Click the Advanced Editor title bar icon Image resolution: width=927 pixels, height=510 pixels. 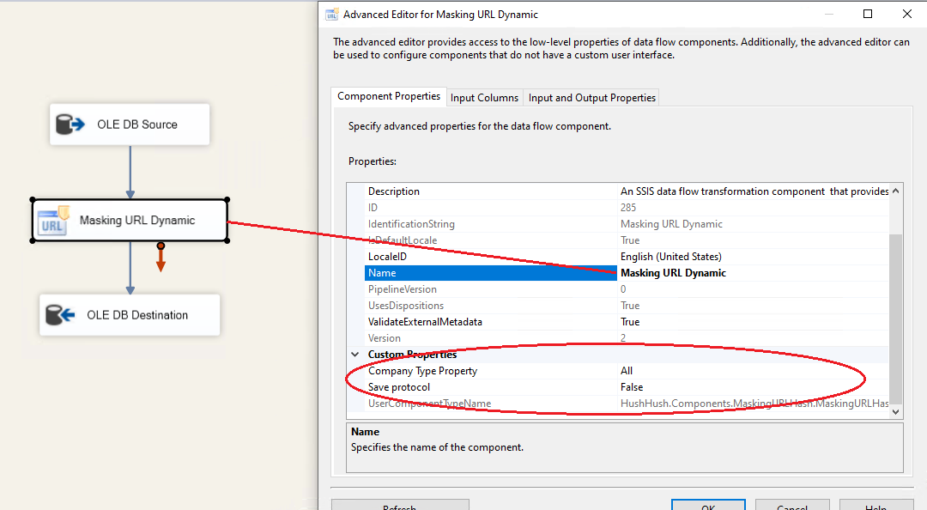pos(331,15)
